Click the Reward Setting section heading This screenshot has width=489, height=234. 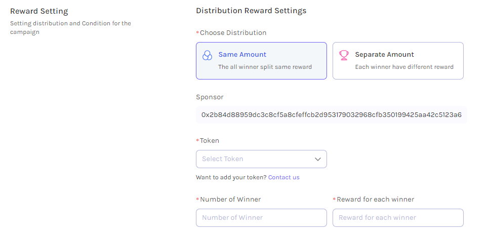(x=39, y=11)
